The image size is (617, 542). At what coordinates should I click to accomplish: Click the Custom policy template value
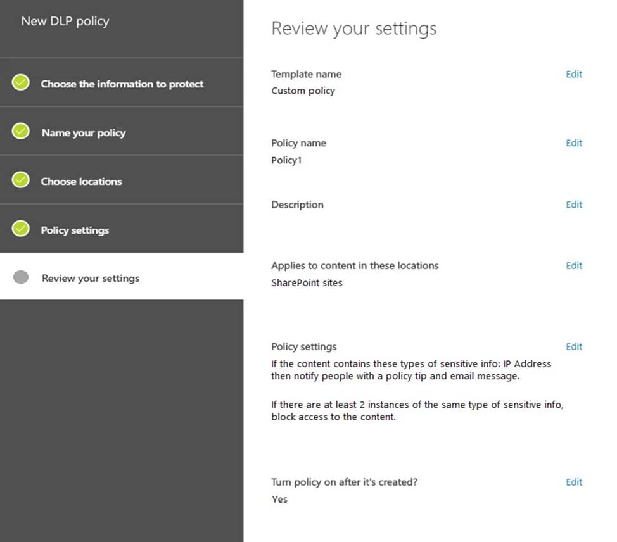click(x=303, y=91)
